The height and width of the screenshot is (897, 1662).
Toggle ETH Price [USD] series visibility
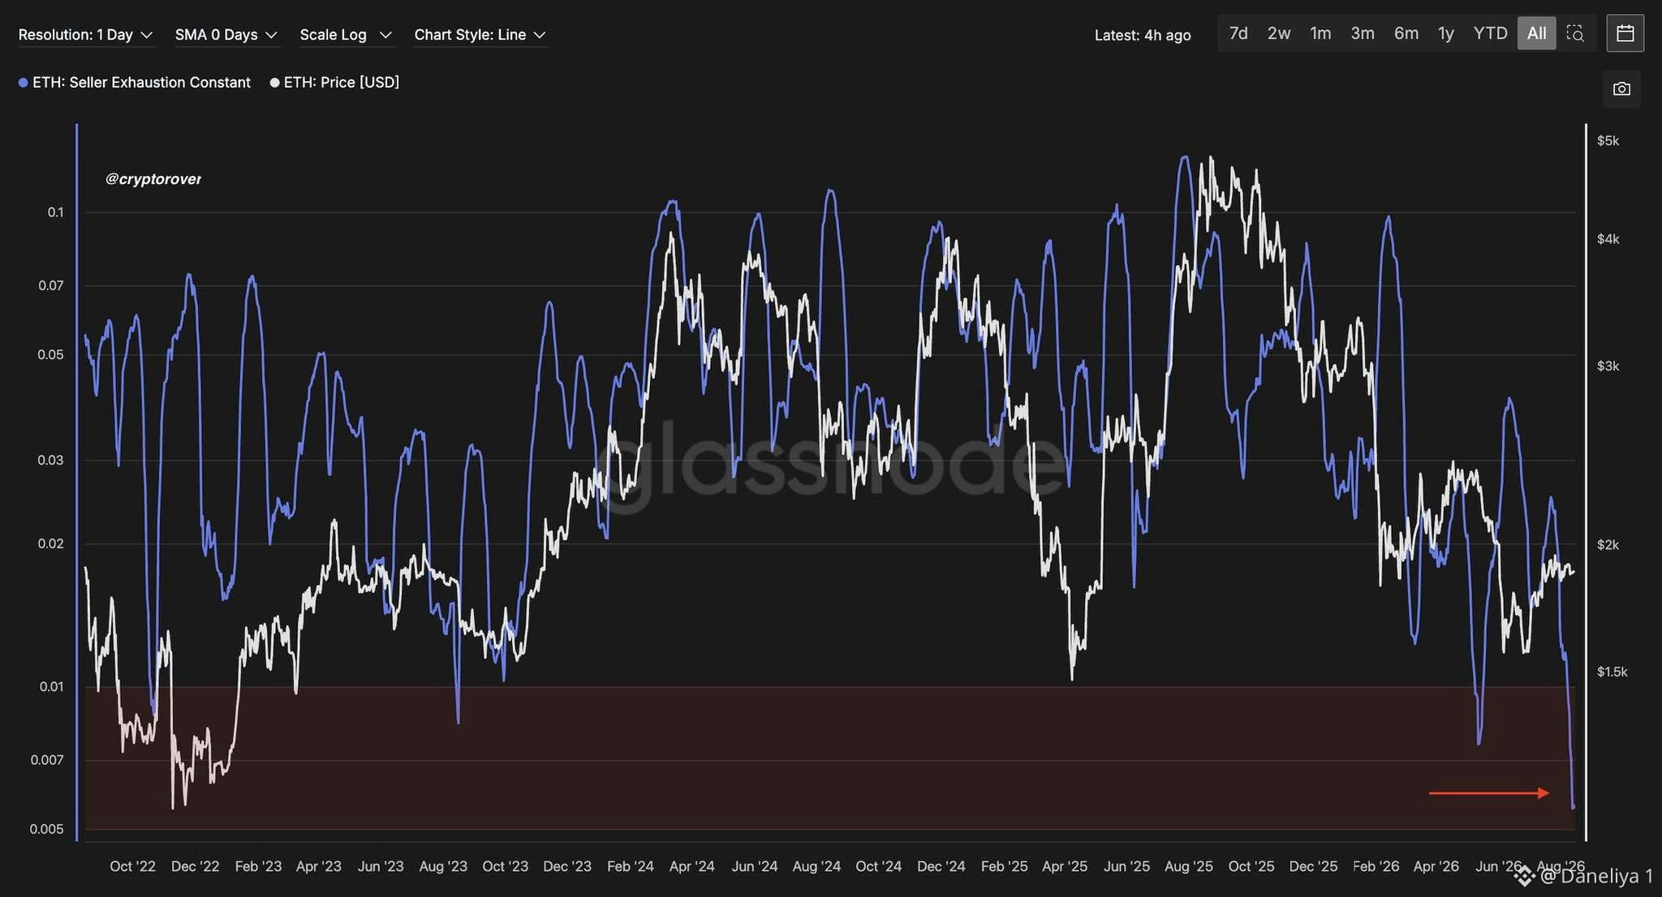point(334,83)
